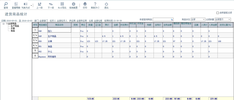Image resolution: width=234 pixels, height=100 pixels.
Task: Select 水果 in category tree
Action: 13,28
